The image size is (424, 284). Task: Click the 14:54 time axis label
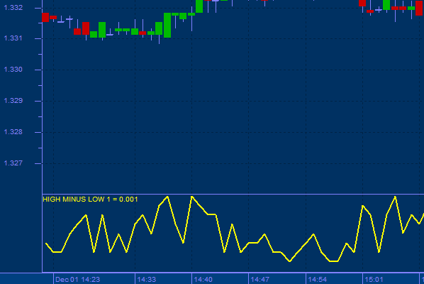317,280
